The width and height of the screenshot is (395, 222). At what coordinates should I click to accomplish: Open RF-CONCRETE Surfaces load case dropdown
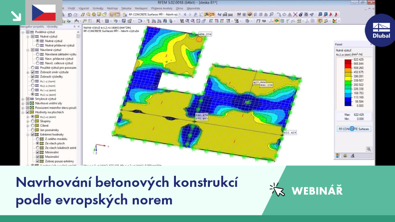tap(180, 15)
